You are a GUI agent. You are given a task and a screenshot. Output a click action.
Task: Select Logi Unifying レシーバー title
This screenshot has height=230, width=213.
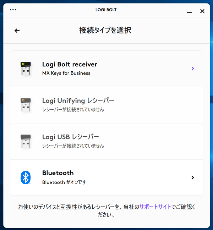78,101
